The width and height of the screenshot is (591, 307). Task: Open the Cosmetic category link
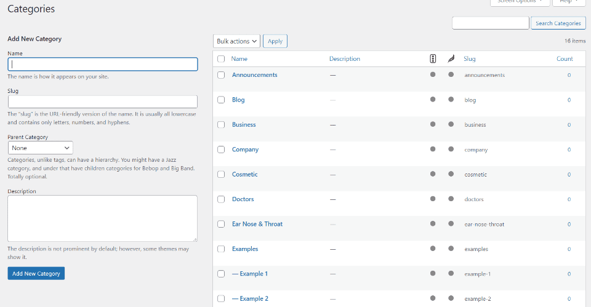(244, 174)
